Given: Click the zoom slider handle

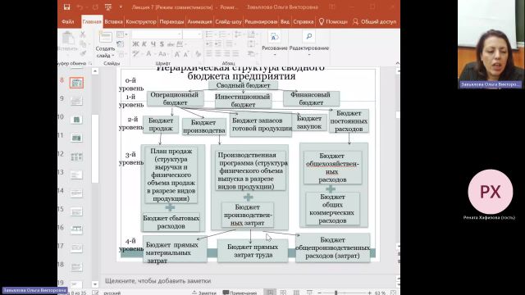Looking at the screenshot, I should pos(336,293).
